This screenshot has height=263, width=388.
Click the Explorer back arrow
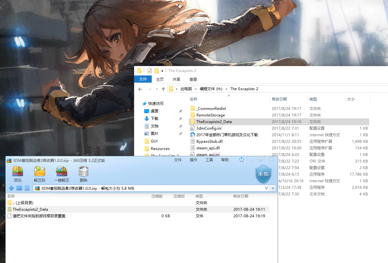(x=140, y=89)
